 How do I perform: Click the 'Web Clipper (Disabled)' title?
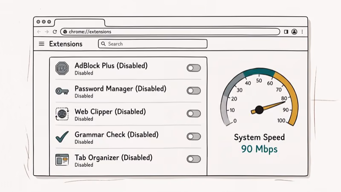tap(110, 111)
